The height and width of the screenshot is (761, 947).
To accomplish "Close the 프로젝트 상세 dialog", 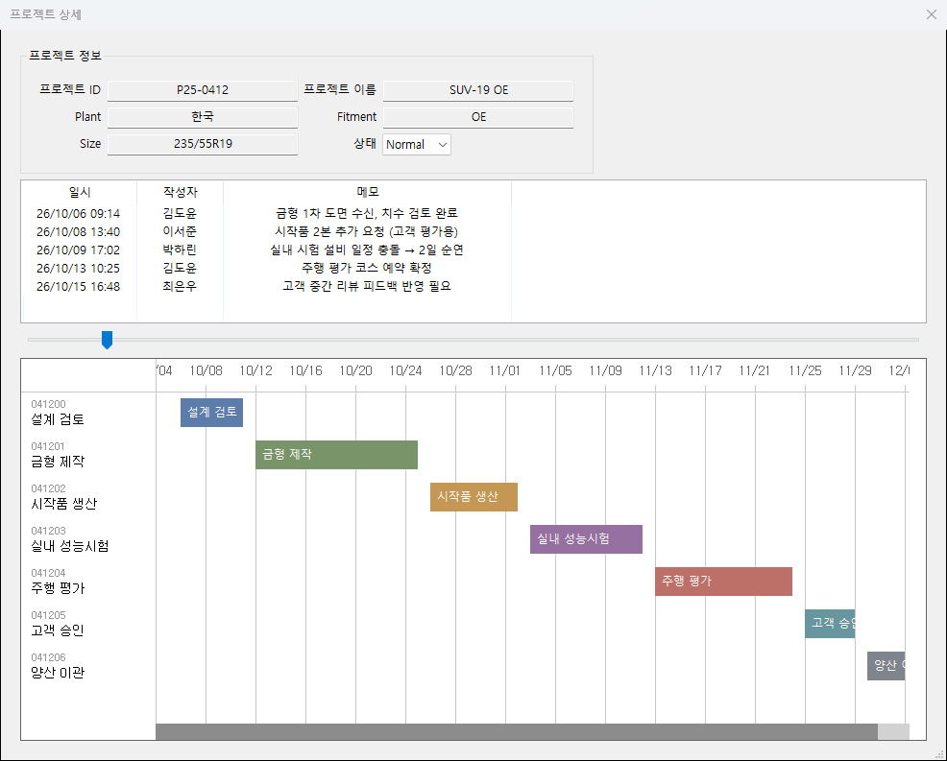I will coord(932,14).
